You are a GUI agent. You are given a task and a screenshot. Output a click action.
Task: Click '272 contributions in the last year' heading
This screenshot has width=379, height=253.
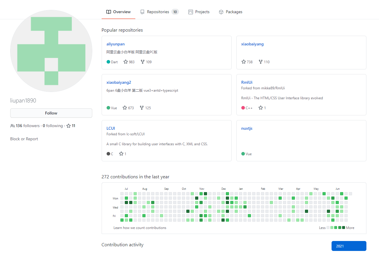pyautogui.click(x=135, y=177)
